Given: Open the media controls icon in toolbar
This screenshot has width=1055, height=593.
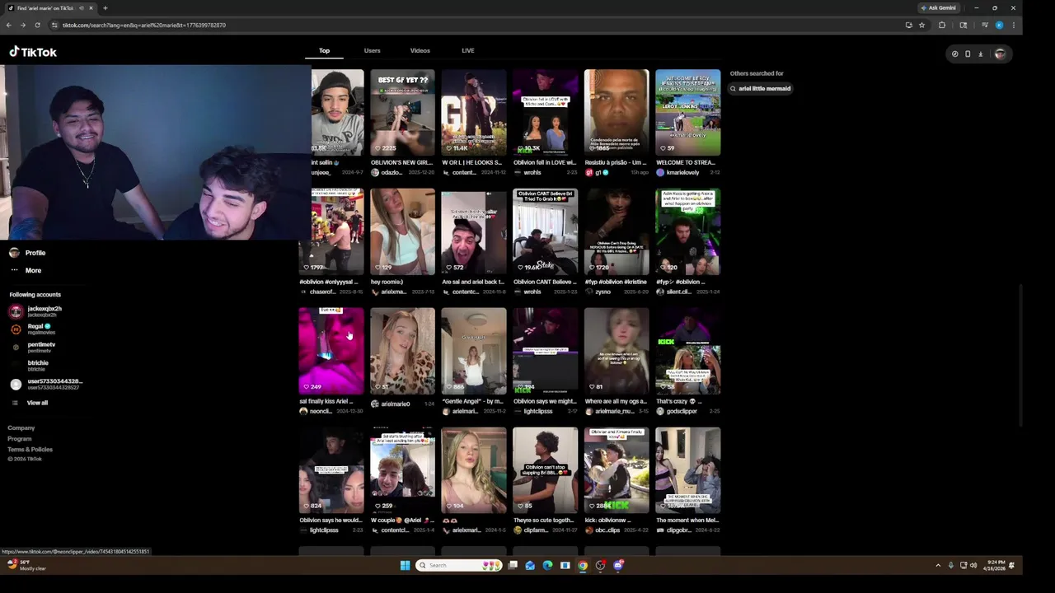Looking at the screenshot, I should point(984,25).
